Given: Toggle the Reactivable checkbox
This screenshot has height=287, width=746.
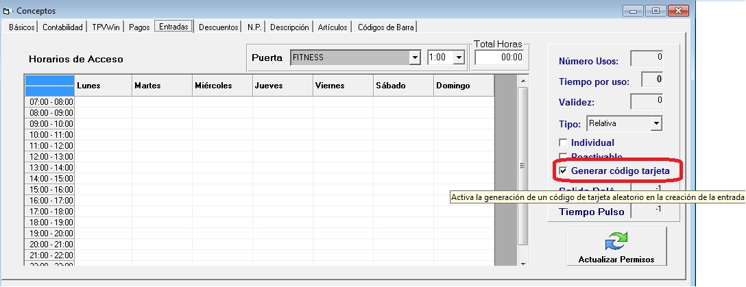Looking at the screenshot, I should pyautogui.click(x=564, y=156).
